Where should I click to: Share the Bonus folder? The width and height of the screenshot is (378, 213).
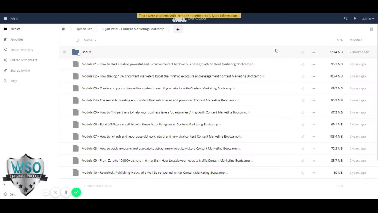click(303, 52)
